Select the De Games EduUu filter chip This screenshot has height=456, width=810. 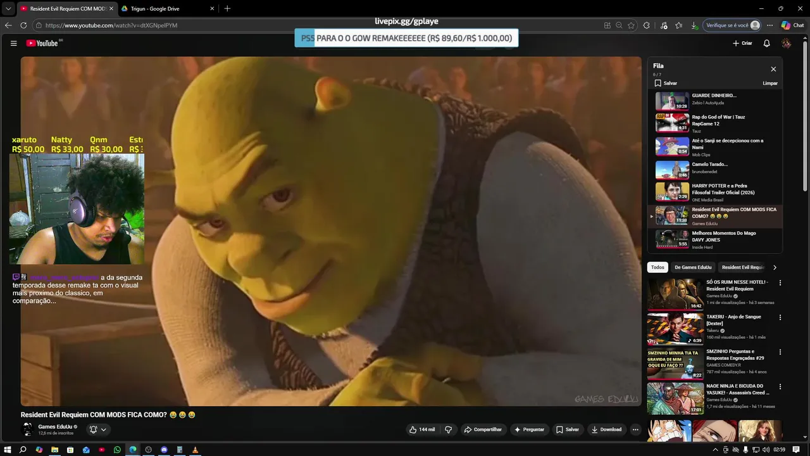693,267
